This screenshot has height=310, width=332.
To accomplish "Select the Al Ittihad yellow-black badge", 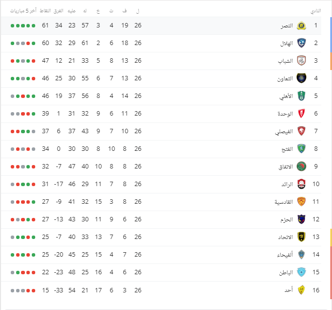I will 301,237.
